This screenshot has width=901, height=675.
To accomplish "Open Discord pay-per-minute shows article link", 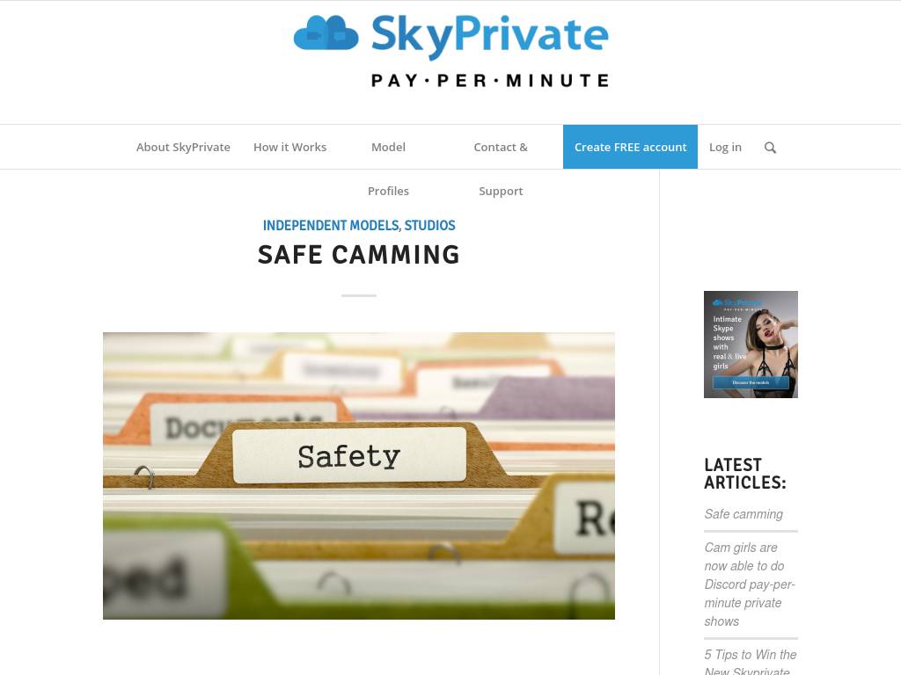I will coord(750,584).
